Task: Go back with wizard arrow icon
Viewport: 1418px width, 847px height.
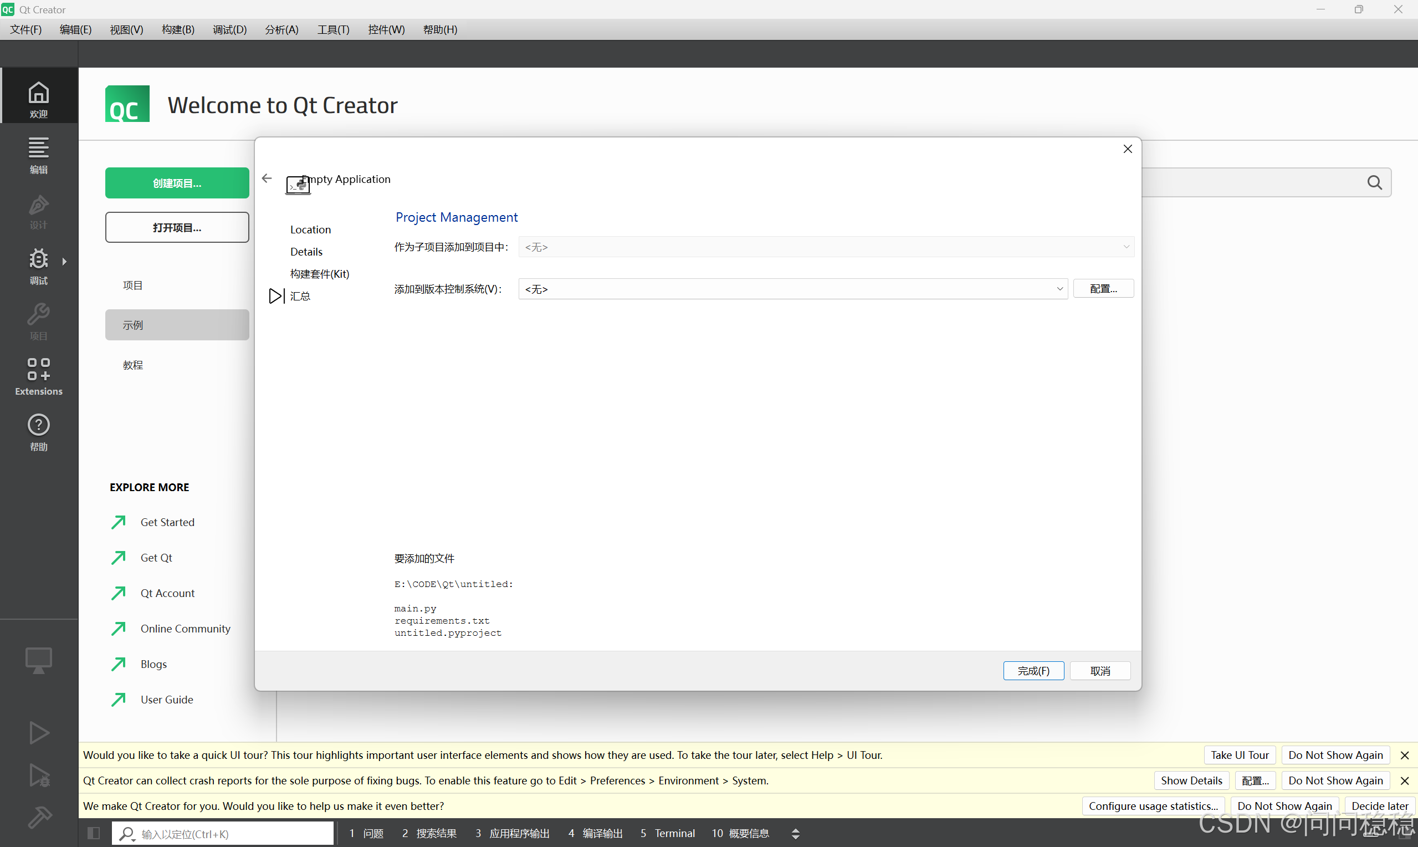Action: point(267,178)
